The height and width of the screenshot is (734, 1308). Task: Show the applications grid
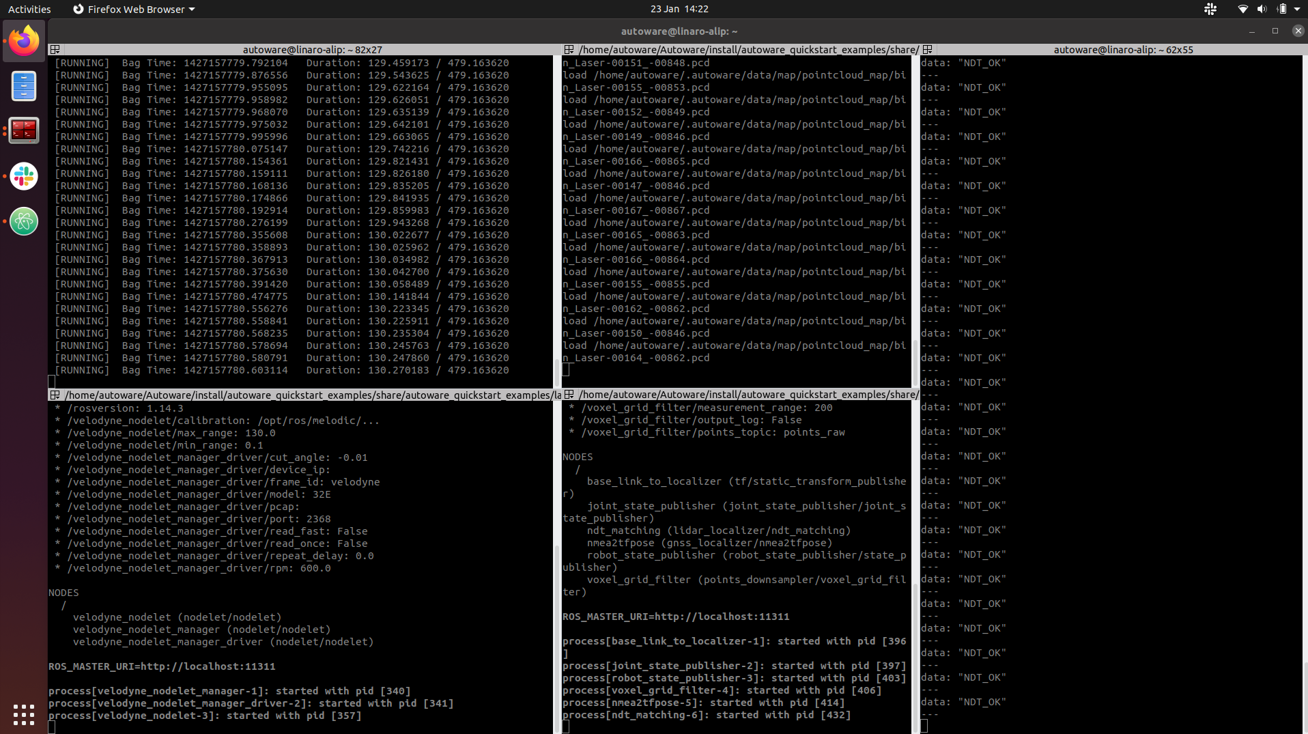(24, 714)
